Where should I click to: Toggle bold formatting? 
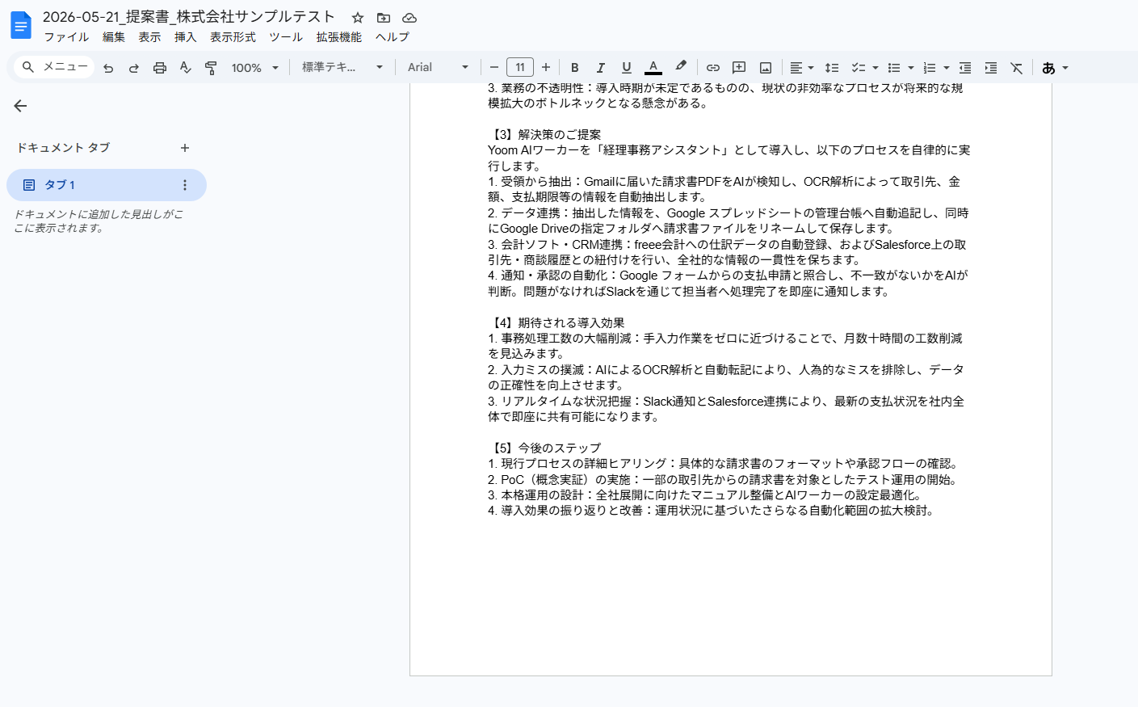pos(575,68)
